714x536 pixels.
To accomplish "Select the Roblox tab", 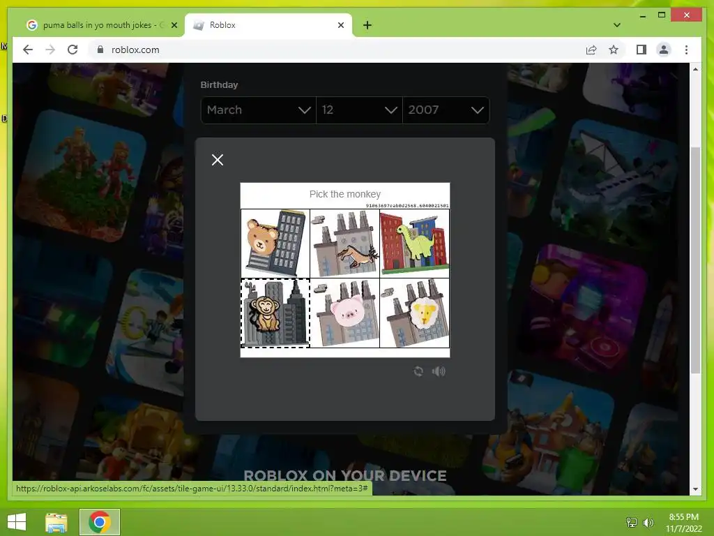I will 268,25.
